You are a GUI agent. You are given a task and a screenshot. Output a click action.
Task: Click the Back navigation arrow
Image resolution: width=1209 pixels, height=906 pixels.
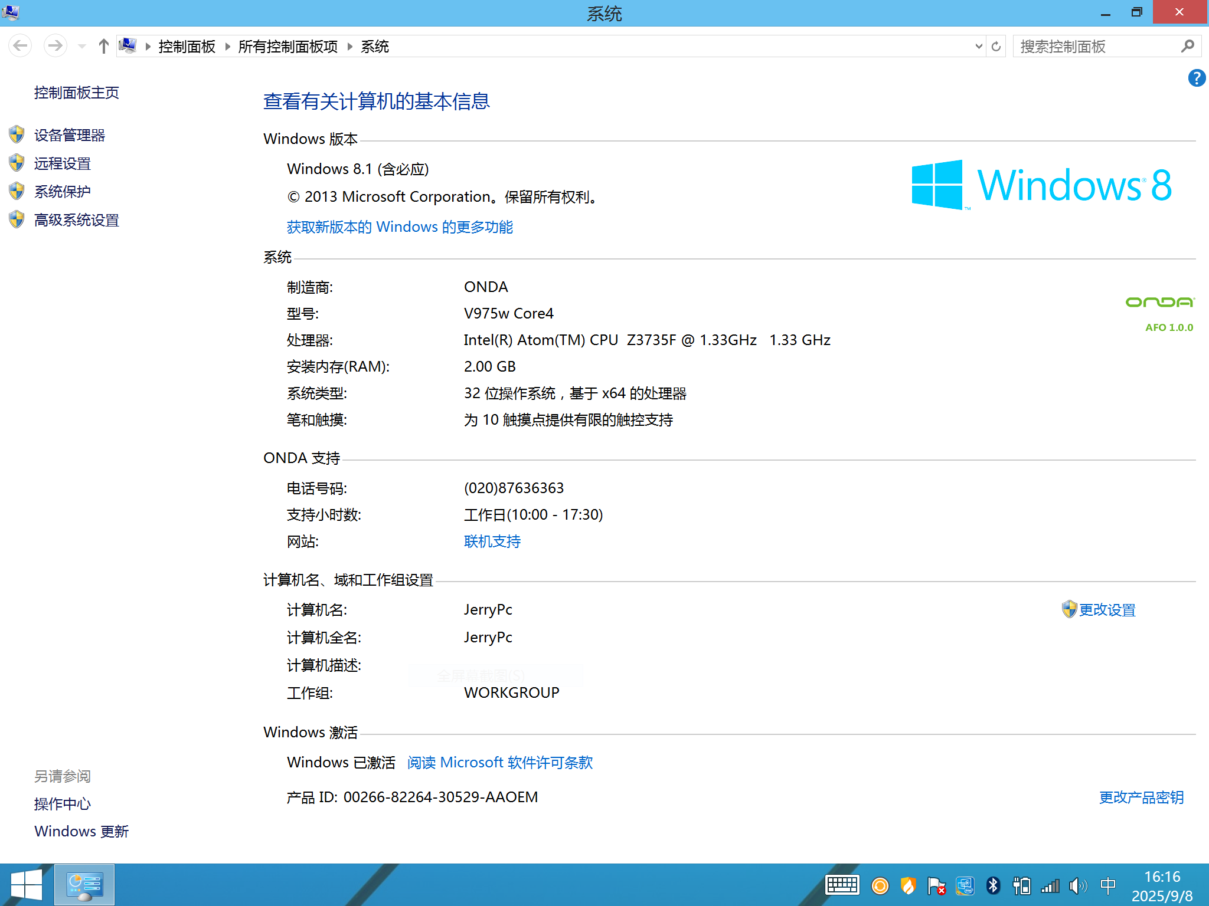pyautogui.click(x=20, y=46)
